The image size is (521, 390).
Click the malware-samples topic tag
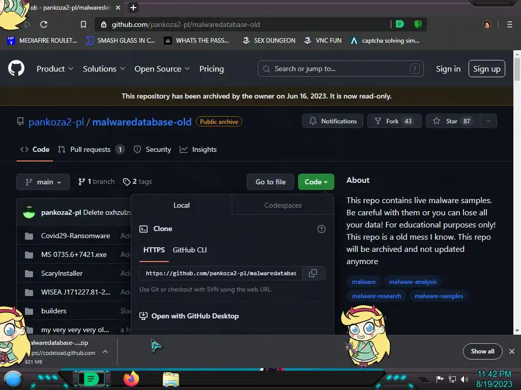coord(439,296)
